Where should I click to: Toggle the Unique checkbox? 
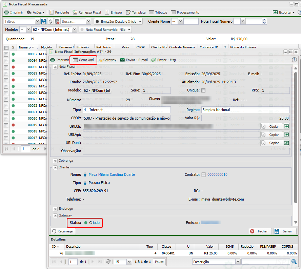[x=203, y=90]
